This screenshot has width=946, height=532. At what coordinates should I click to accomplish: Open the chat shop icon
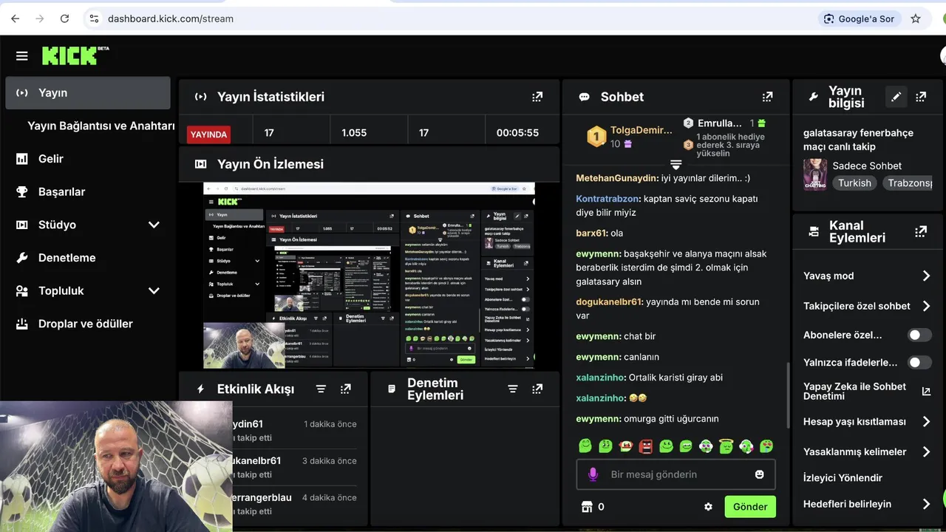click(588, 507)
